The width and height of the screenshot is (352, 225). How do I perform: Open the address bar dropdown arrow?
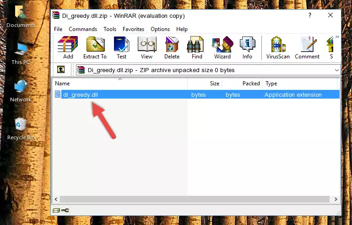(x=337, y=70)
